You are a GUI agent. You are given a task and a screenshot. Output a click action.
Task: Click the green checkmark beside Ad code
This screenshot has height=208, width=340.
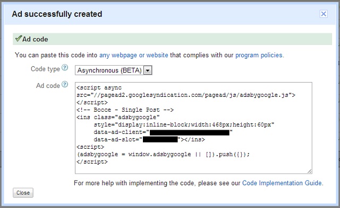click(19, 39)
